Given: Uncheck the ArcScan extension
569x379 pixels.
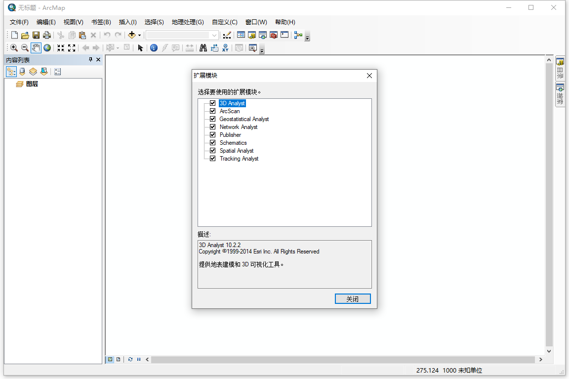Looking at the screenshot, I should (x=213, y=111).
